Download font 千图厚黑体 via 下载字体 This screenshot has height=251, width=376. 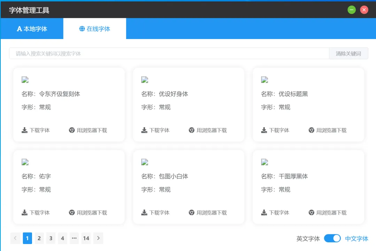click(275, 213)
